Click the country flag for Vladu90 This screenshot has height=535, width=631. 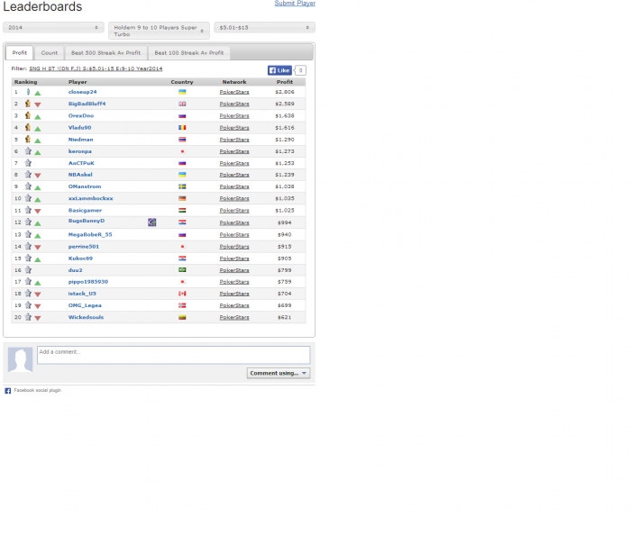pos(182,127)
